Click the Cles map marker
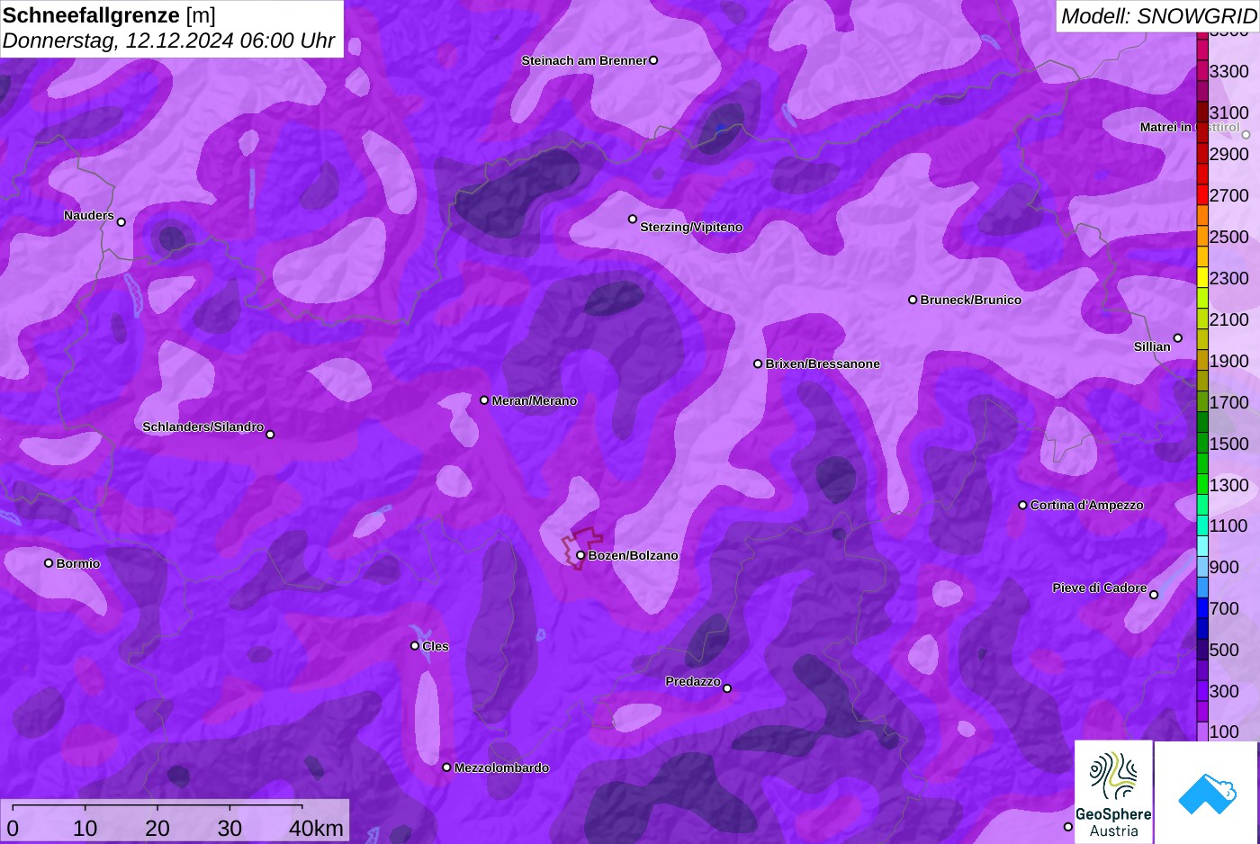The width and height of the screenshot is (1260, 844). coord(415,646)
